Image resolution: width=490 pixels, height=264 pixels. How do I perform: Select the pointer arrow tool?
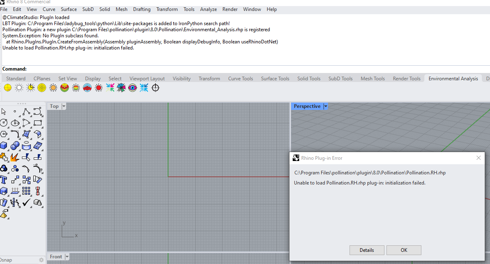coord(4,112)
